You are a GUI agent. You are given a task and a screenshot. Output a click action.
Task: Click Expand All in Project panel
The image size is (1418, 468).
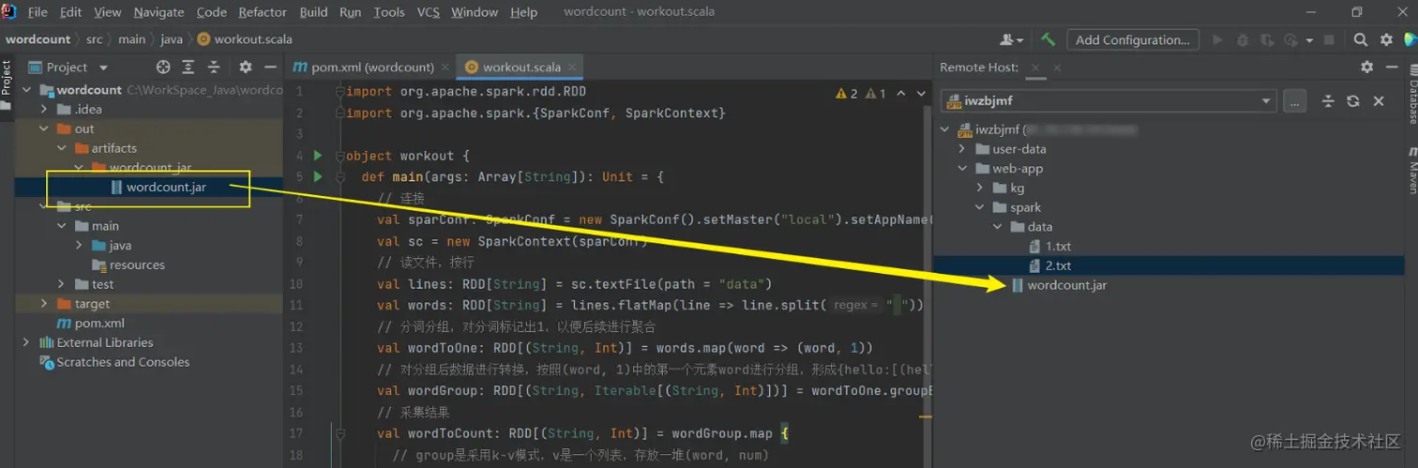tap(189, 67)
